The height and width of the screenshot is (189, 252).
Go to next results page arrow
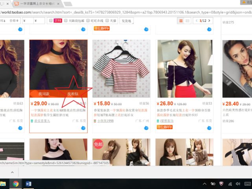(209, 20)
